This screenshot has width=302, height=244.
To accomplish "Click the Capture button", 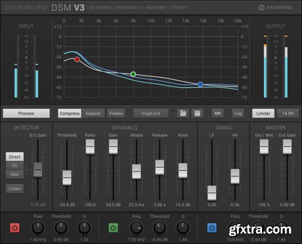I will click(x=151, y=113).
